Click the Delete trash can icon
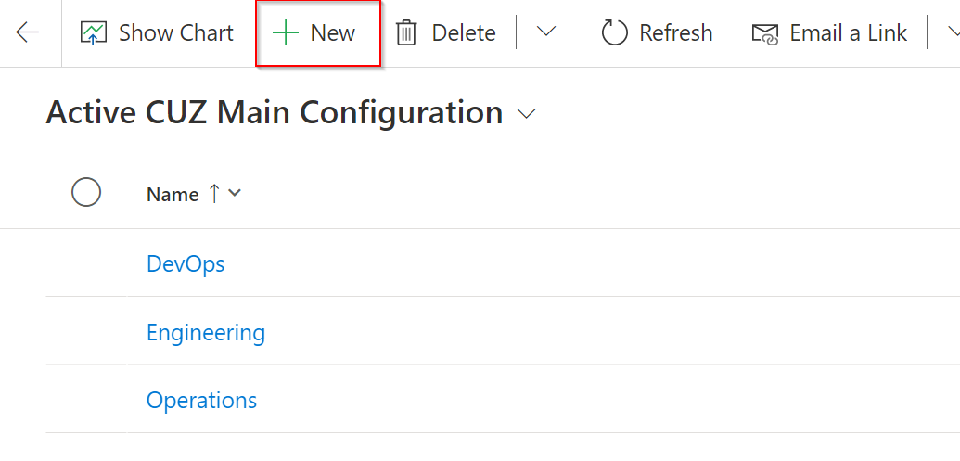960x461 pixels. pos(406,33)
